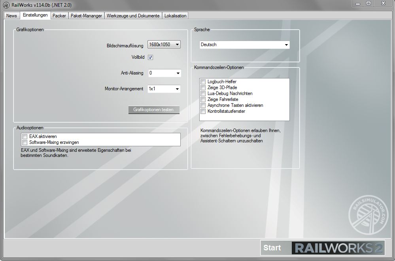Check the Kontrollstatusfenster checkbox
This screenshot has height=261, width=395.
tap(203, 111)
